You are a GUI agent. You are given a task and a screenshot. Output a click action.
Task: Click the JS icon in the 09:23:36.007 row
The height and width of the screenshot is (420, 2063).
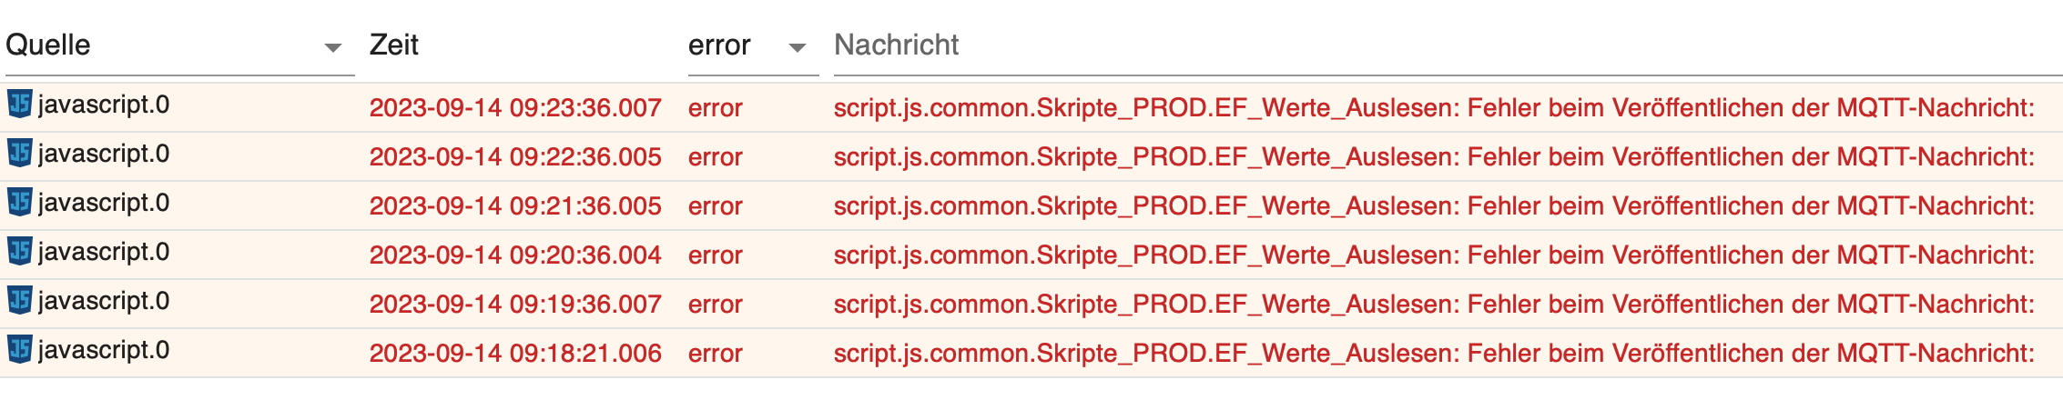[x=20, y=105]
